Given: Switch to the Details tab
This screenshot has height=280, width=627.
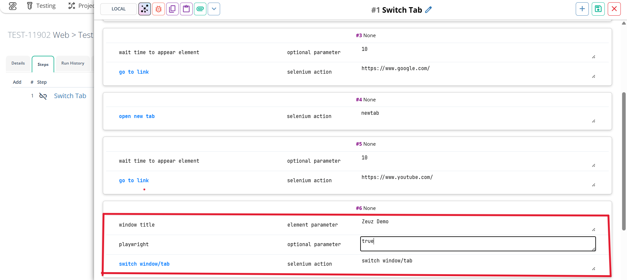Looking at the screenshot, I should click(18, 63).
